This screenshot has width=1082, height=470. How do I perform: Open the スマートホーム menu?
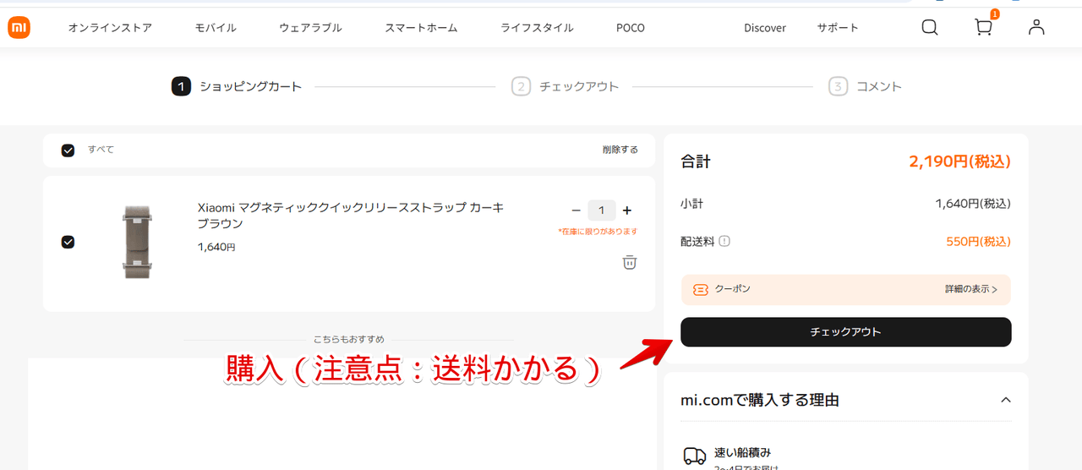click(421, 28)
